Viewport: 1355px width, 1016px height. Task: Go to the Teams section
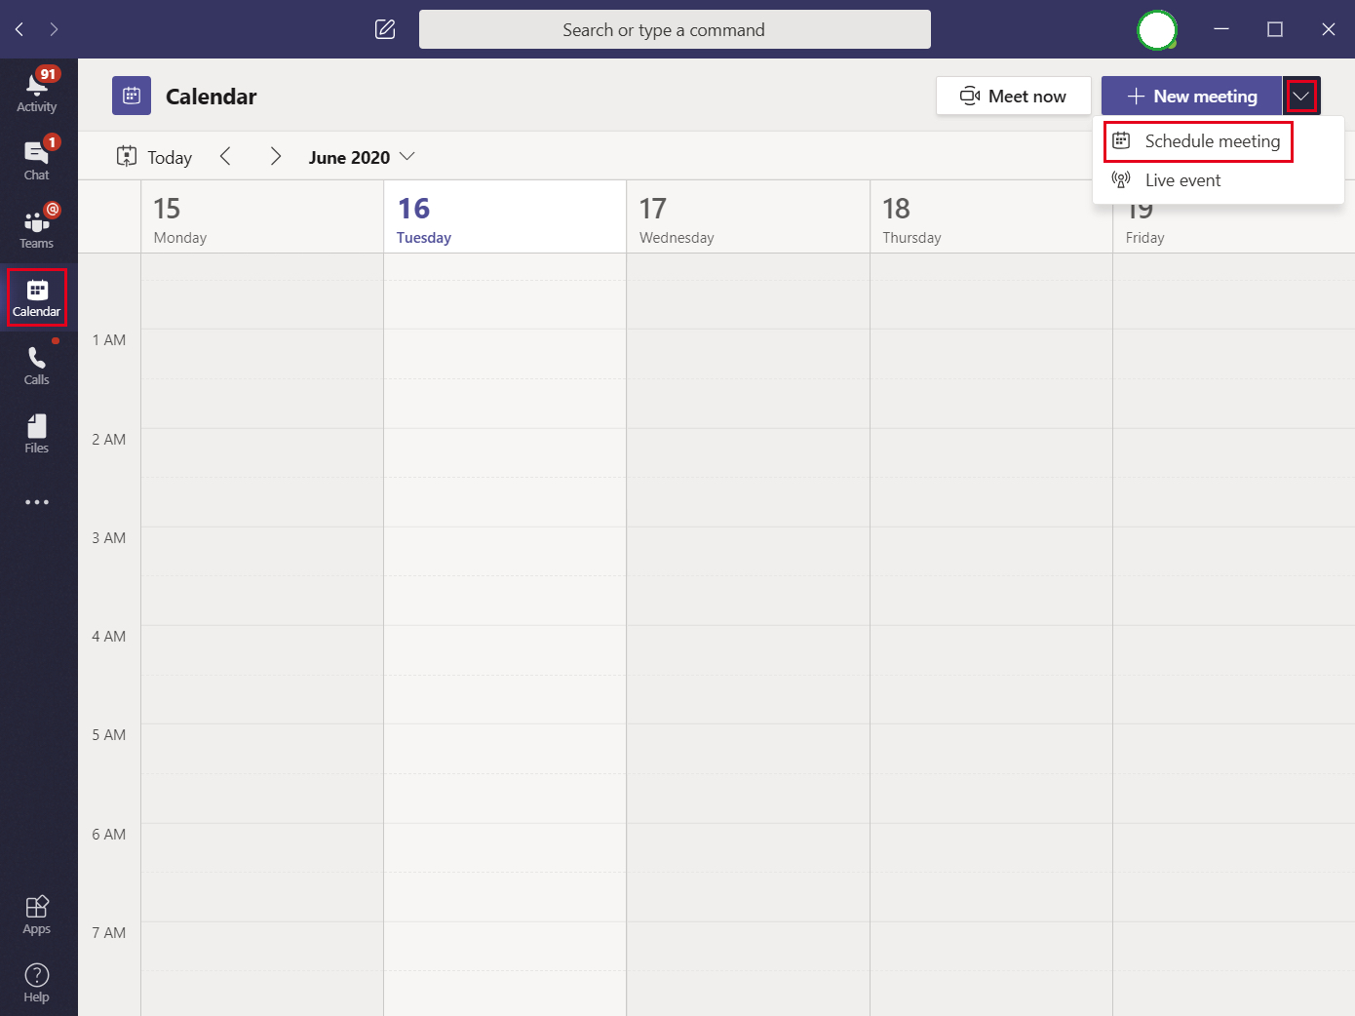pos(37,228)
